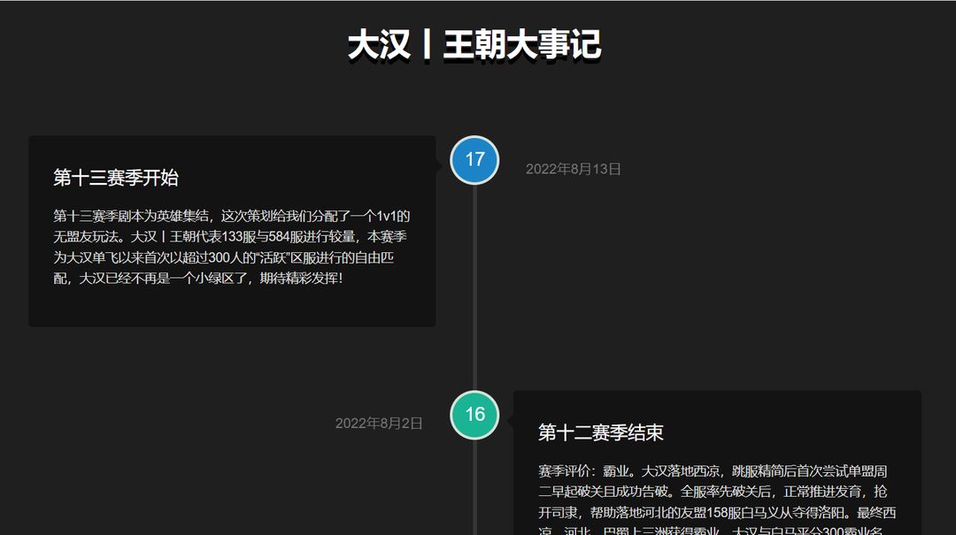
Task: Click the partially visible bottom line 凉、河北、巴蜀
Action: click(710, 530)
